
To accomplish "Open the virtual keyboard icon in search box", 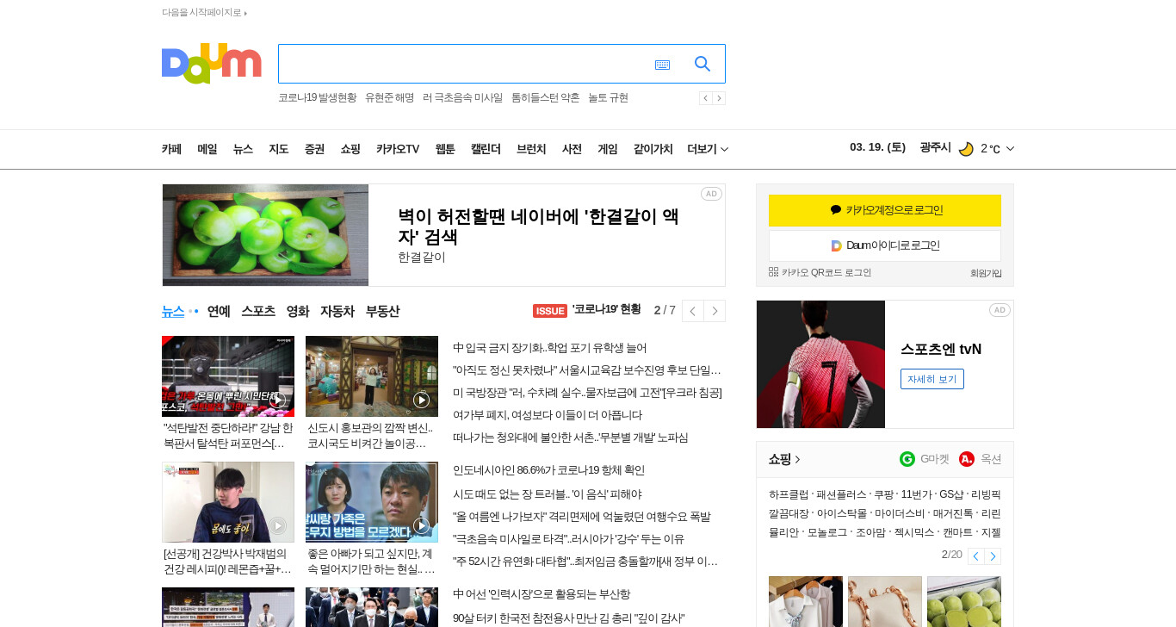I will click(662, 65).
